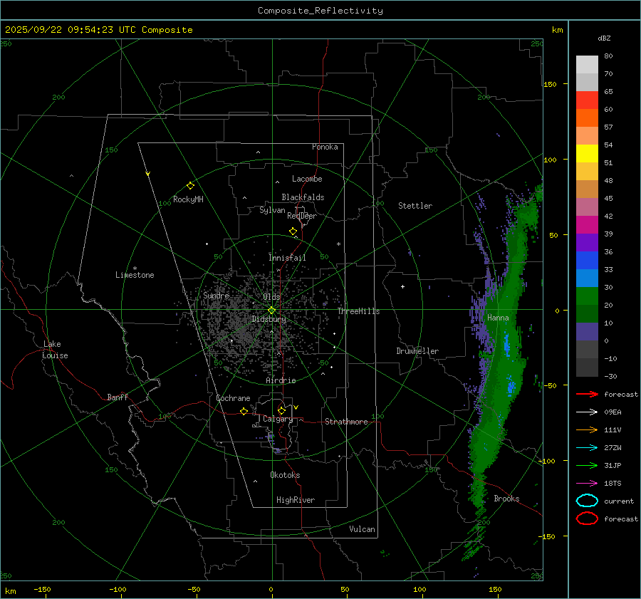This screenshot has width=641, height=599.
Task: Click the cyan current ellipse icon
Action: (587, 501)
